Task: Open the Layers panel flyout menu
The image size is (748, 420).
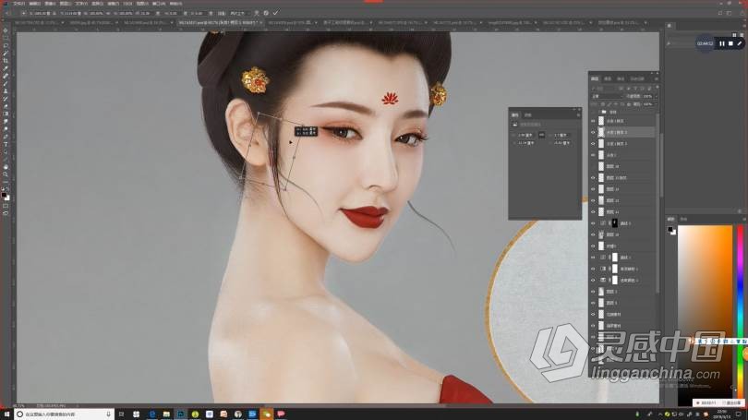Action: 657,78
